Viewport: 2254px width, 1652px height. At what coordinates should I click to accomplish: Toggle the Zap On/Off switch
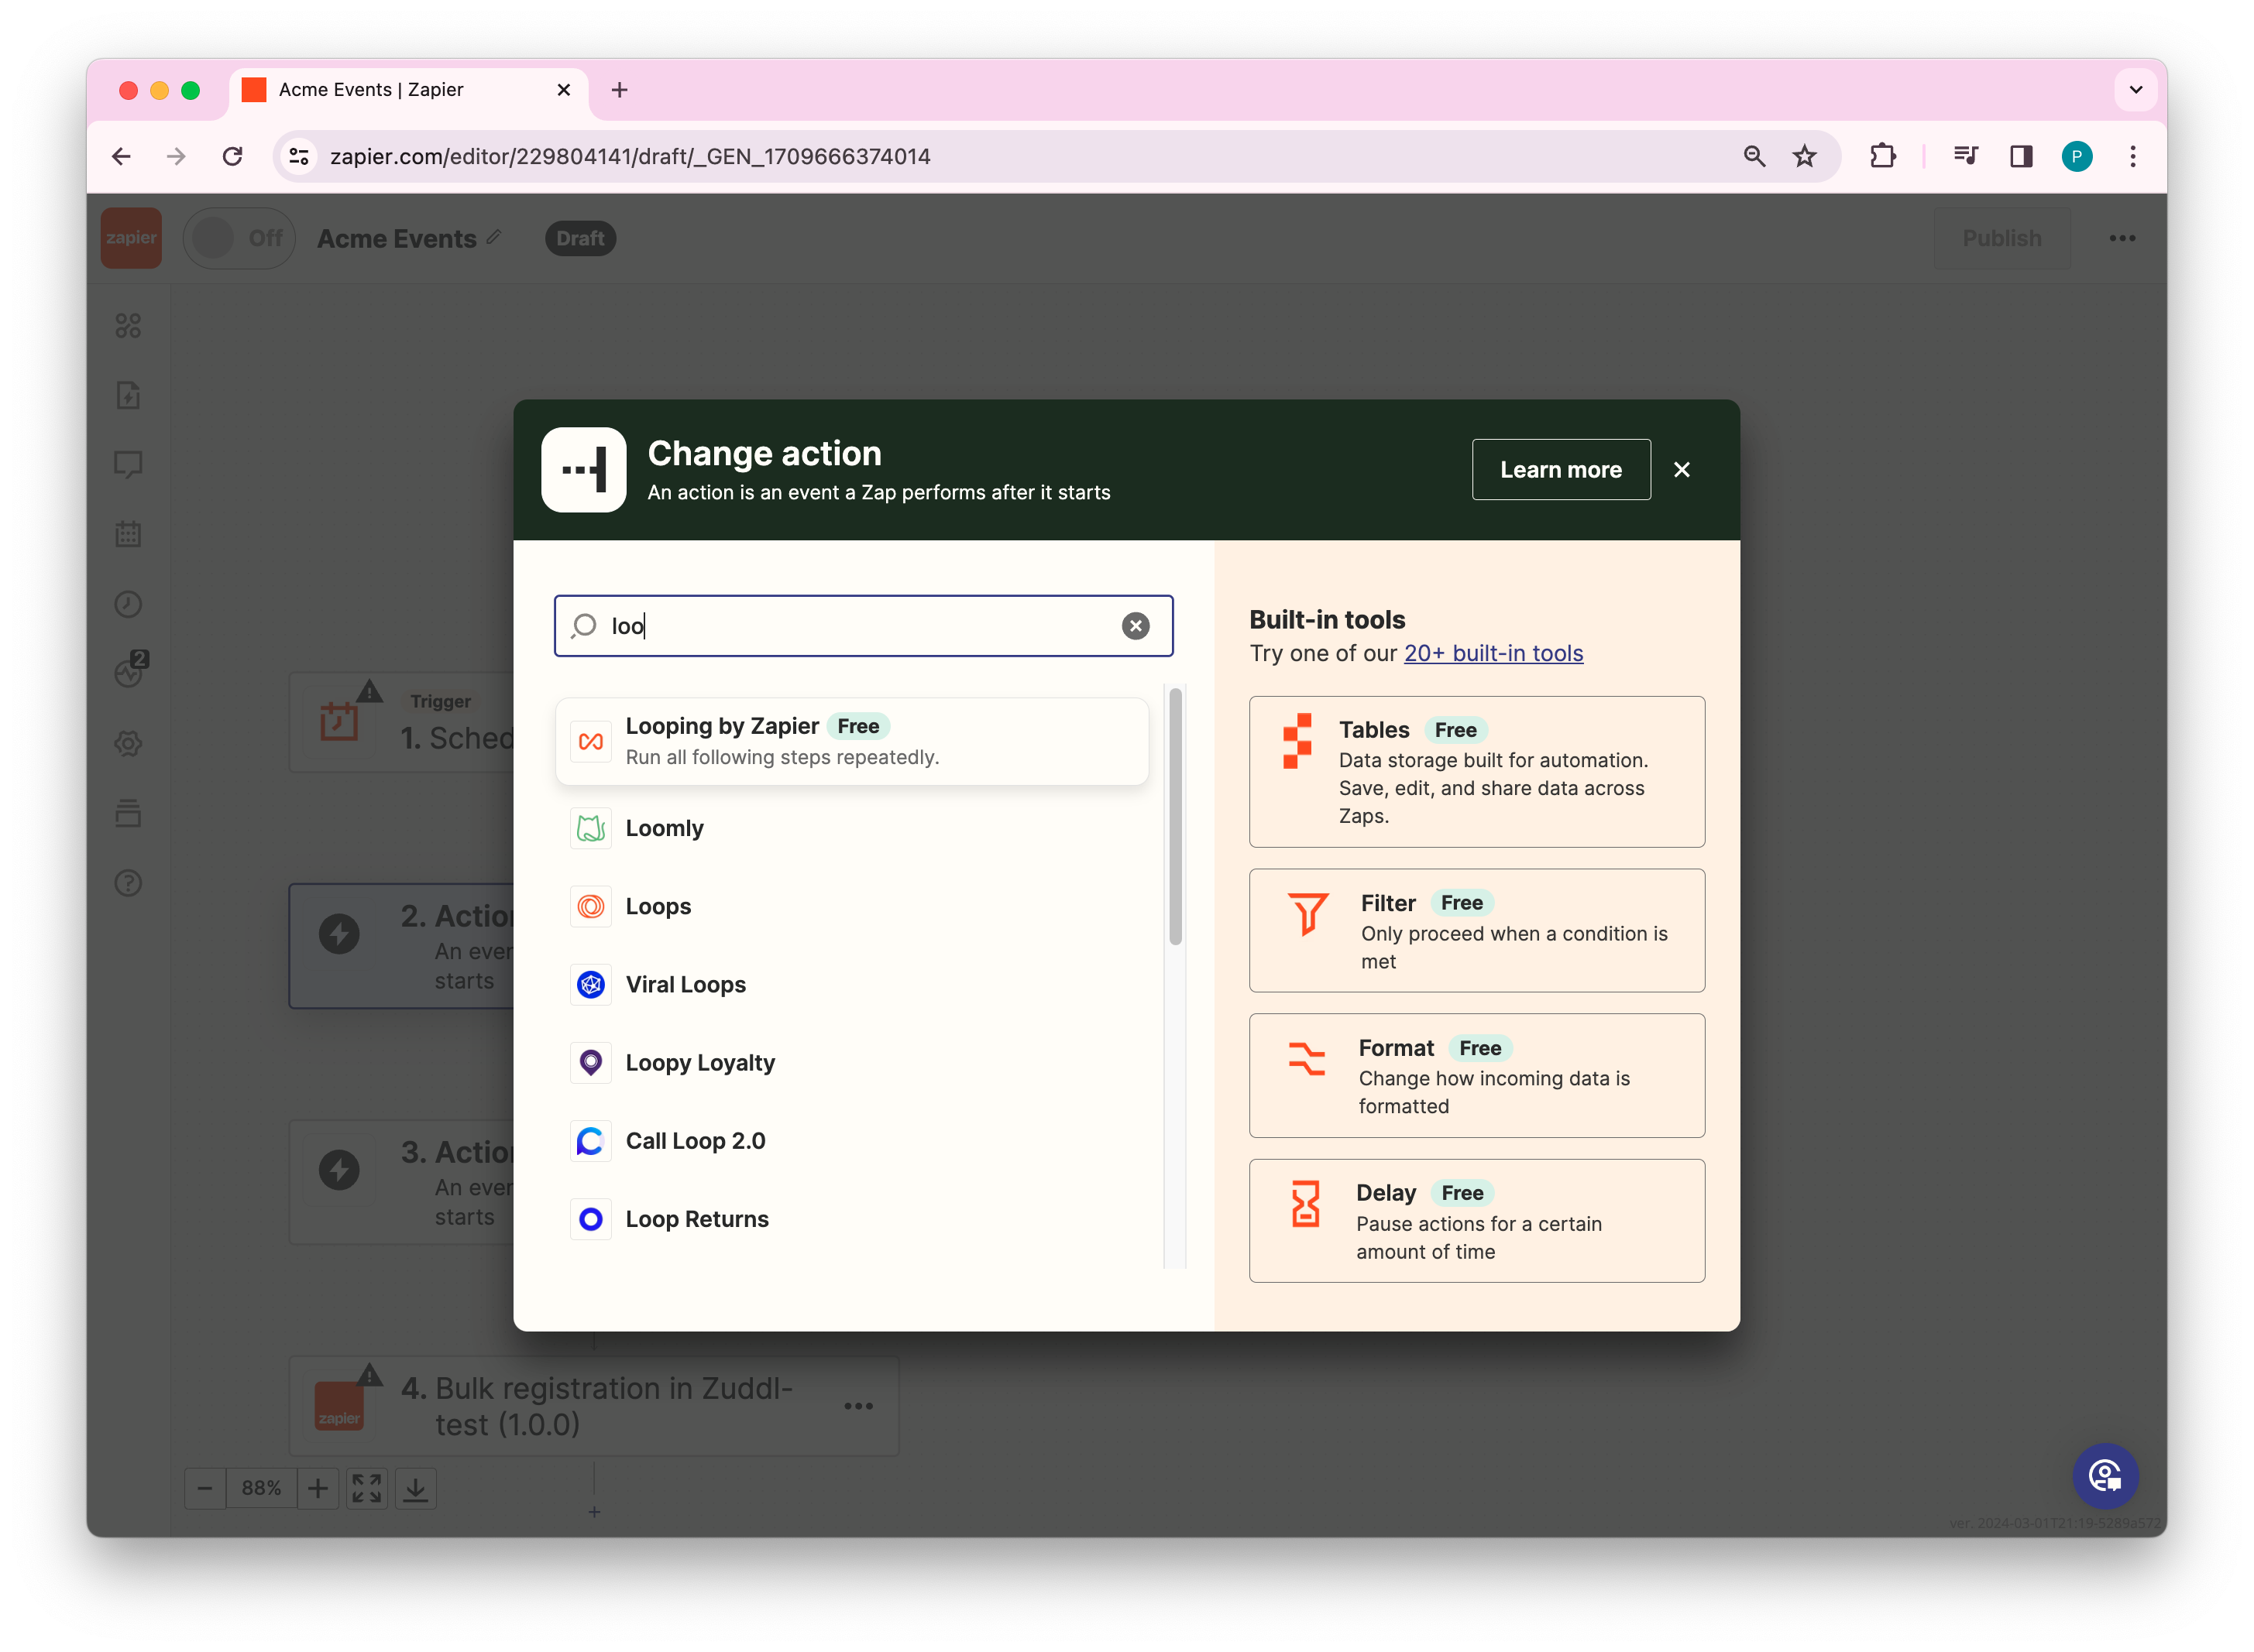[238, 238]
